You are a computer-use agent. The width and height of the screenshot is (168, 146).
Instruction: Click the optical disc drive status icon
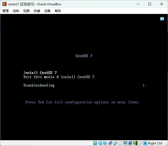click(100, 143)
